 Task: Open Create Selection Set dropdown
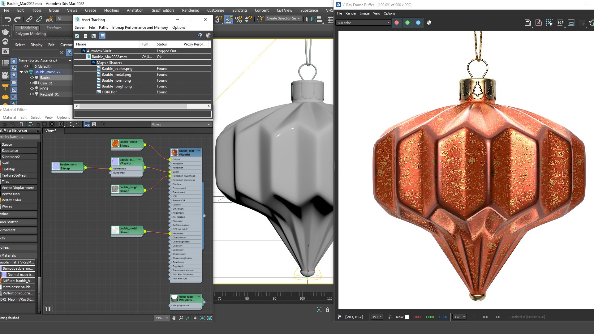pyautogui.click(x=283, y=19)
